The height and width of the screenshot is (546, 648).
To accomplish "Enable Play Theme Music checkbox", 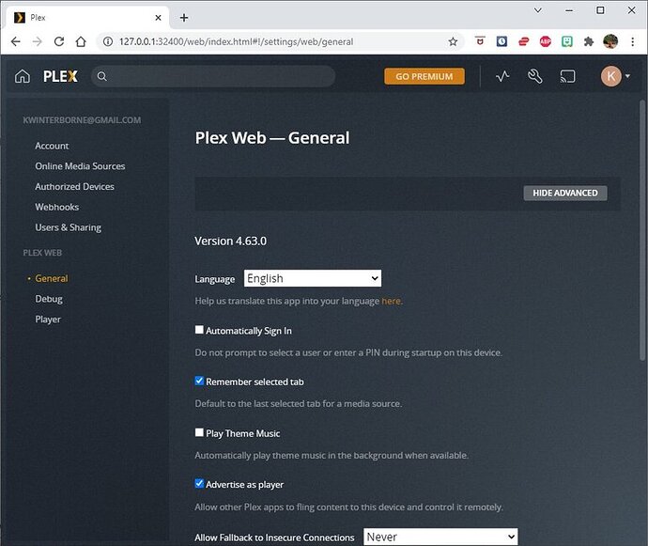I will (199, 432).
